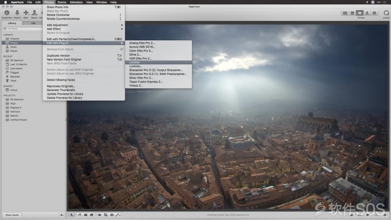This screenshot has width=391, height=220.
Task: Click the Rotate tool in bottom toolbar
Action: (x=79, y=215)
